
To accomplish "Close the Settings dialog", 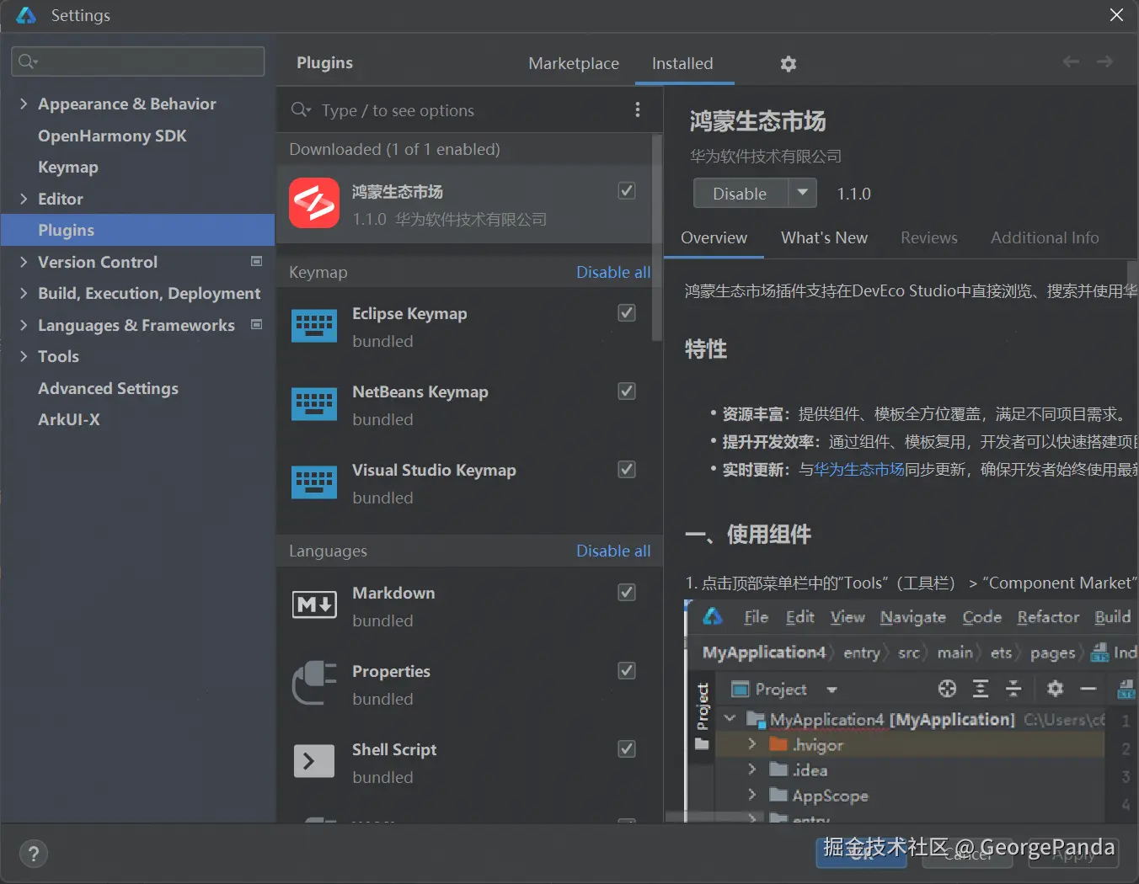I will (x=1116, y=15).
